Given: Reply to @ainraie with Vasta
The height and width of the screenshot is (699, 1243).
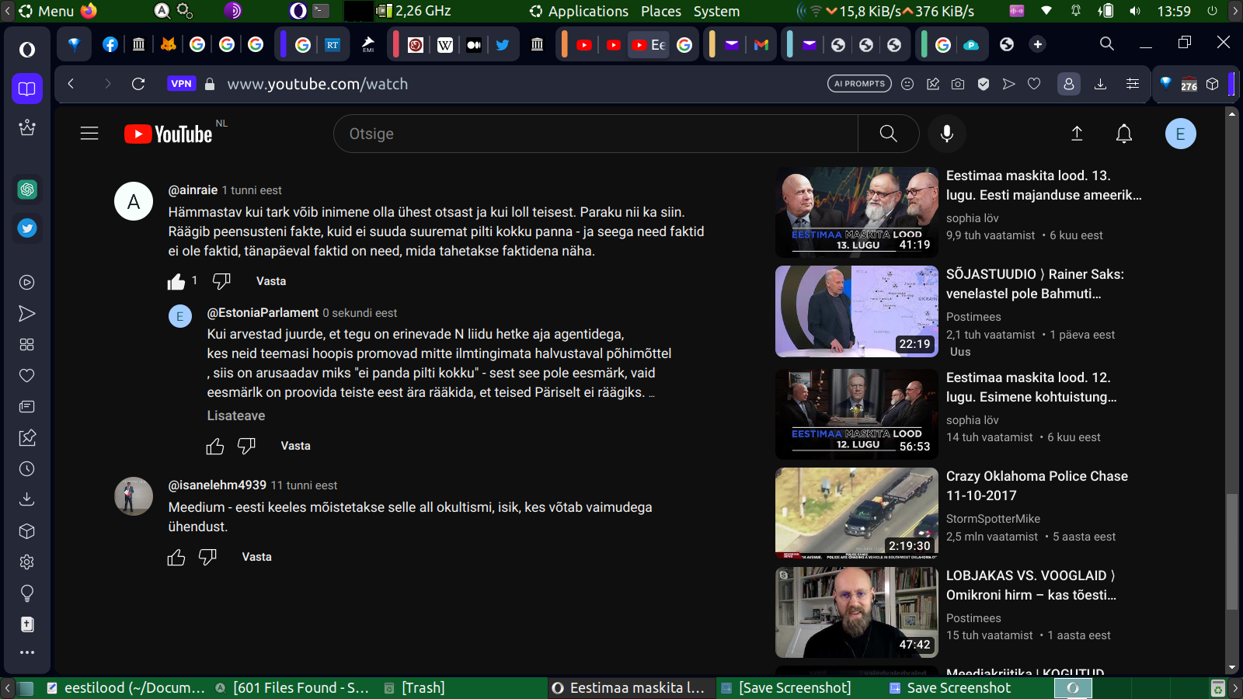Looking at the screenshot, I should coord(271,281).
